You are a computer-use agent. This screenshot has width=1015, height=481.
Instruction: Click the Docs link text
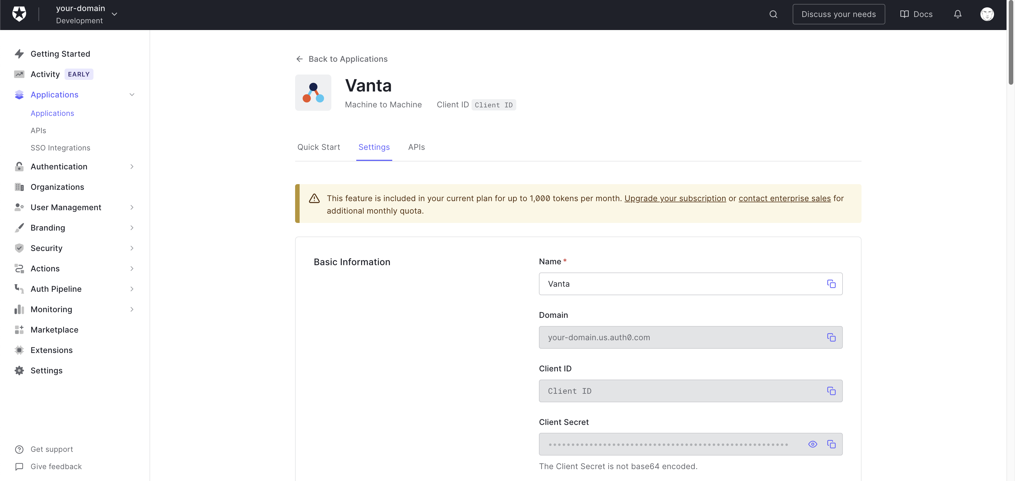pyautogui.click(x=923, y=14)
